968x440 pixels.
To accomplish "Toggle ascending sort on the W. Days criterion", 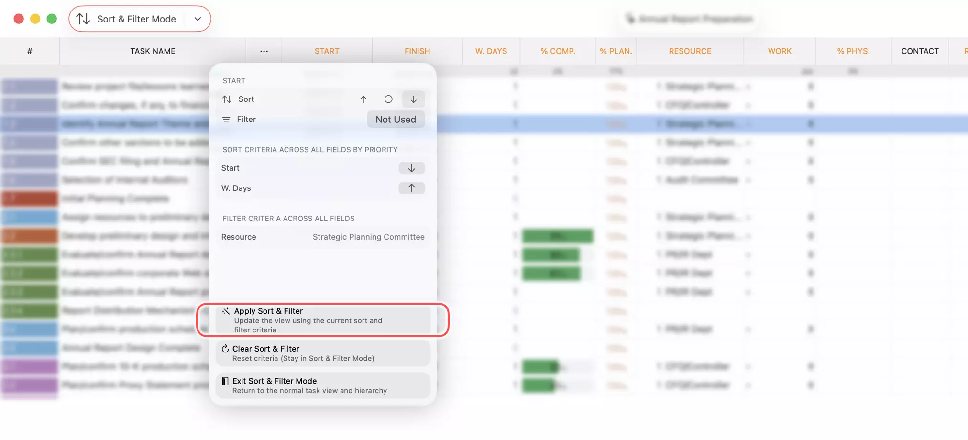I will coord(411,187).
